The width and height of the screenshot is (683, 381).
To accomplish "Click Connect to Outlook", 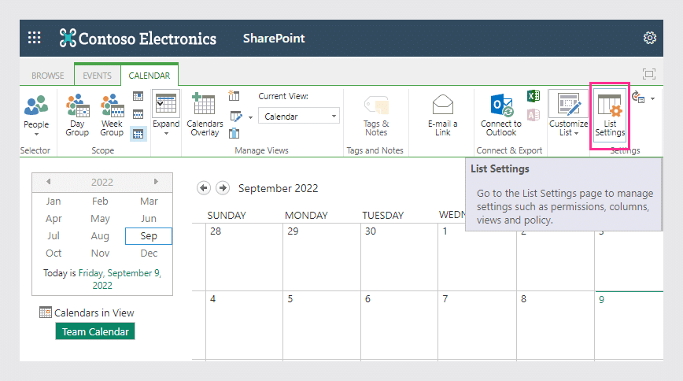I will pos(501,115).
